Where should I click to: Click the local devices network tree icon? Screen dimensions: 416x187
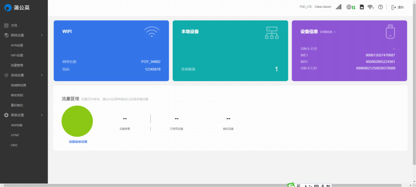point(272,33)
